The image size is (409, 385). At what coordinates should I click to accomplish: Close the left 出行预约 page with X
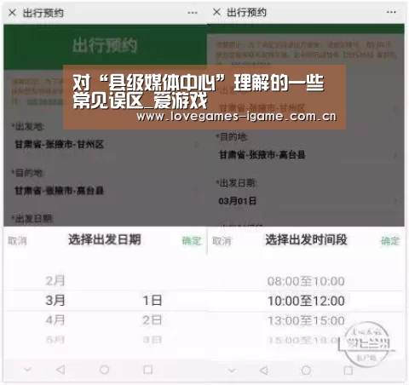click(x=12, y=13)
